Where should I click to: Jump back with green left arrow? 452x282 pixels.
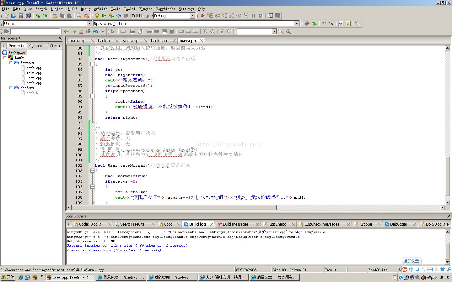(66, 31)
